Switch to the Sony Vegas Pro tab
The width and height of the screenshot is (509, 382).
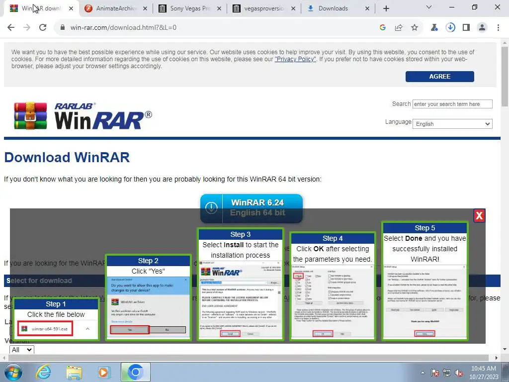[x=189, y=8]
